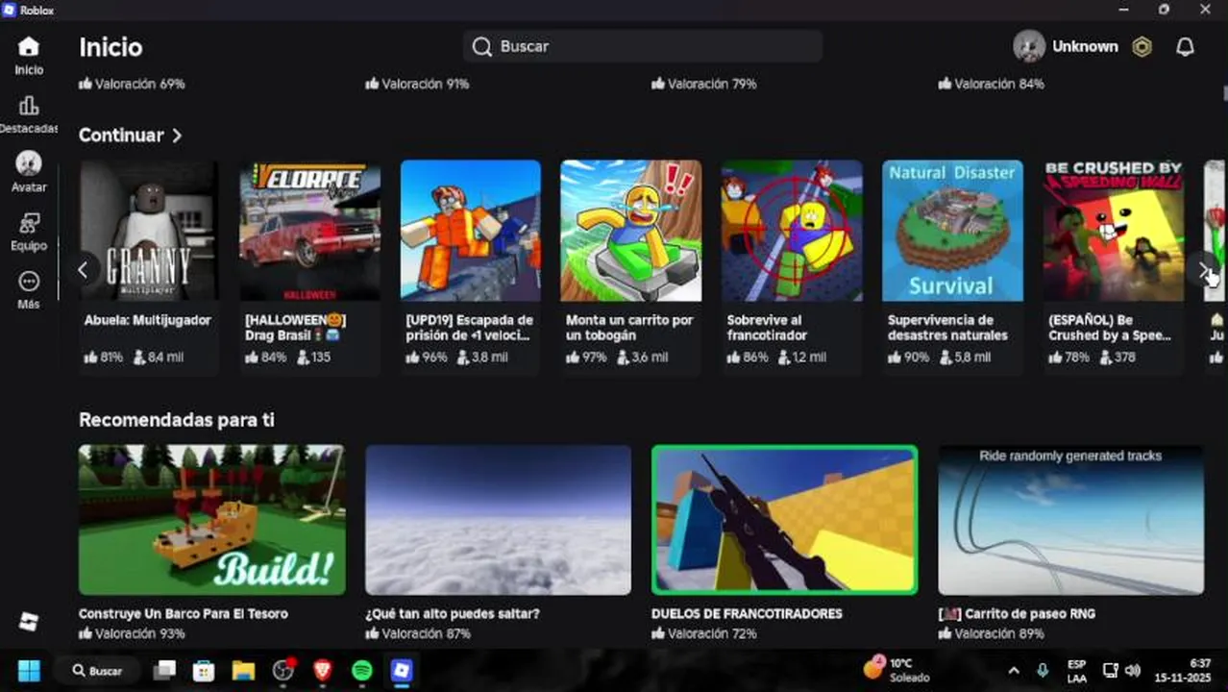Open Construye Un Barco Para El Tesoro image
Viewport: 1228px width, 692px height.
point(211,520)
